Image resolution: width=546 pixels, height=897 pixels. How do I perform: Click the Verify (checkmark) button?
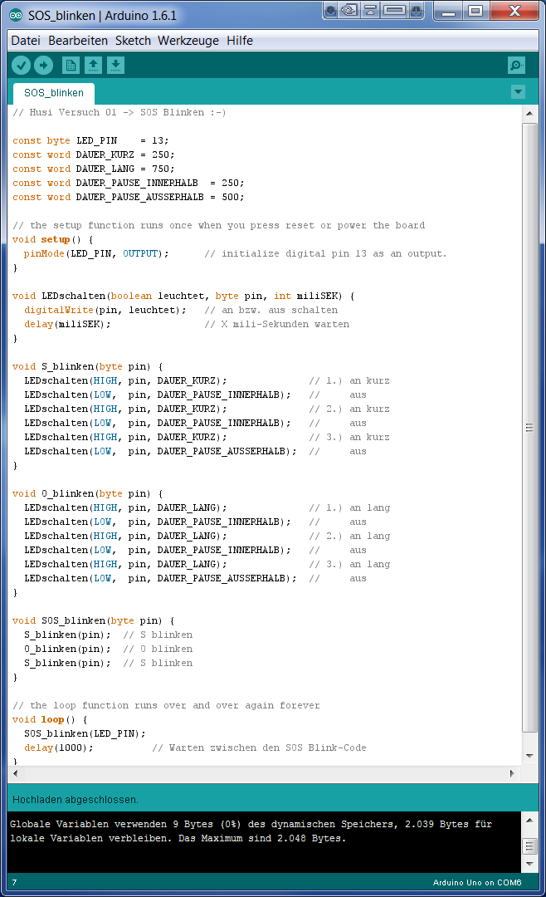coord(22,65)
